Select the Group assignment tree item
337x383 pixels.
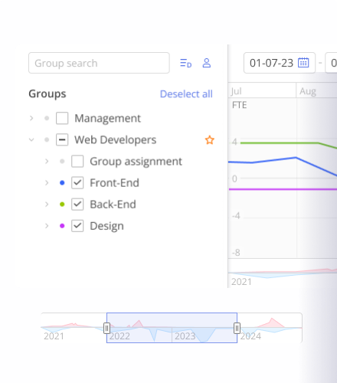tap(136, 162)
